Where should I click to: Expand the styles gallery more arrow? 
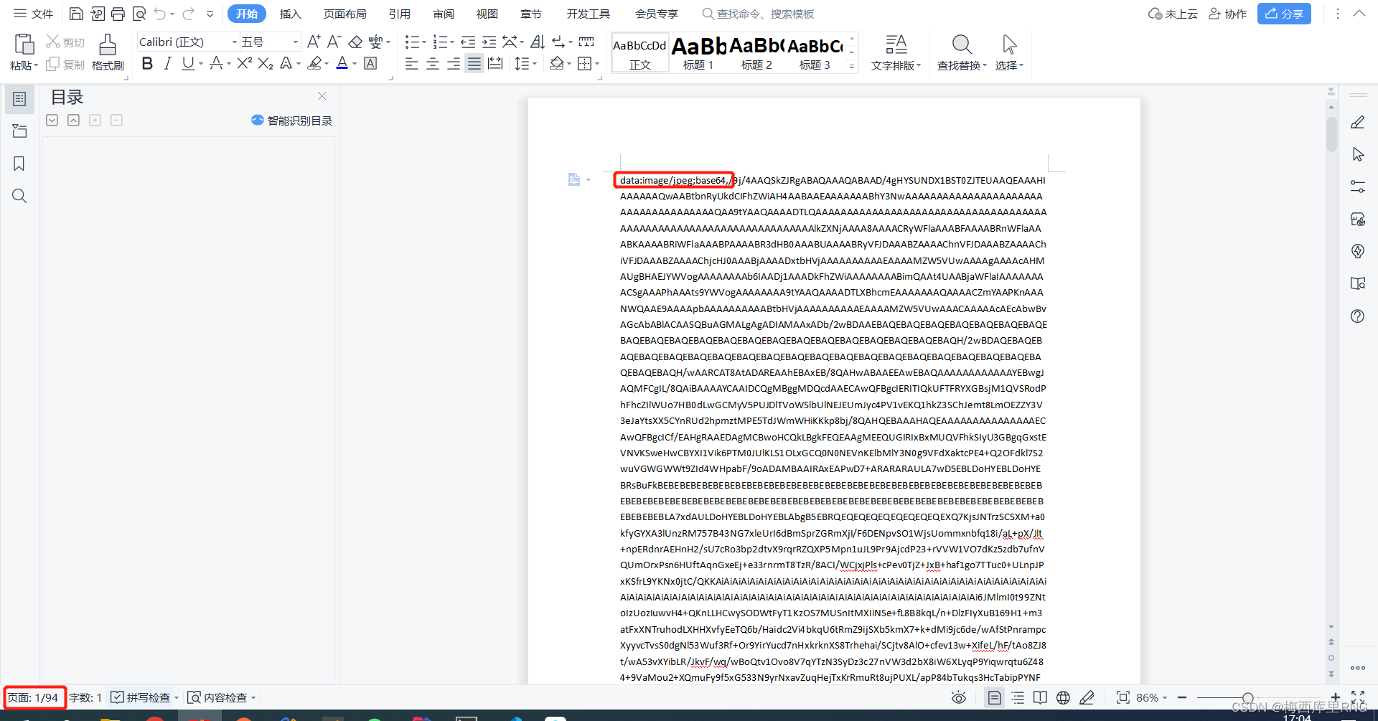(x=852, y=66)
